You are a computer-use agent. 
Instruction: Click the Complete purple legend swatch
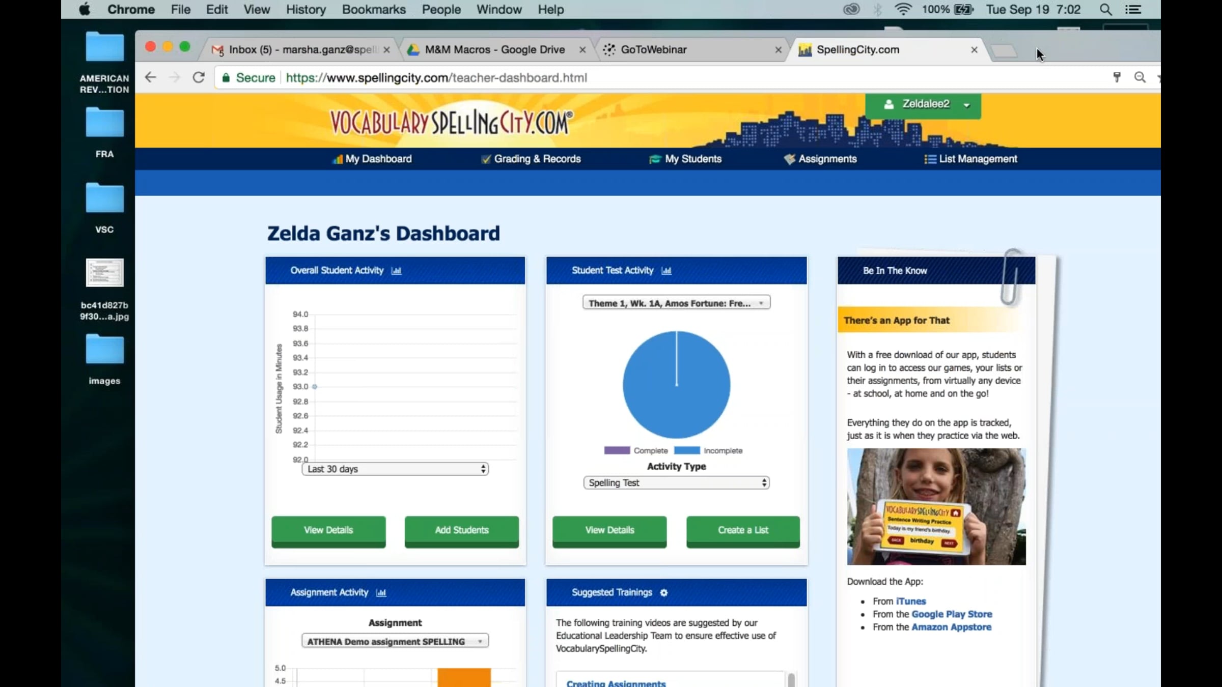tap(617, 450)
